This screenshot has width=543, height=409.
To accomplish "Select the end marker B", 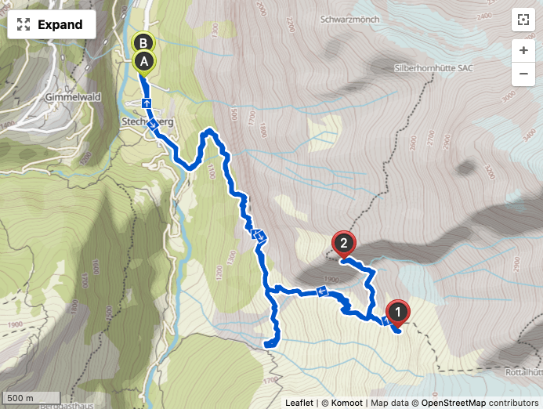I will pyautogui.click(x=143, y=42).
